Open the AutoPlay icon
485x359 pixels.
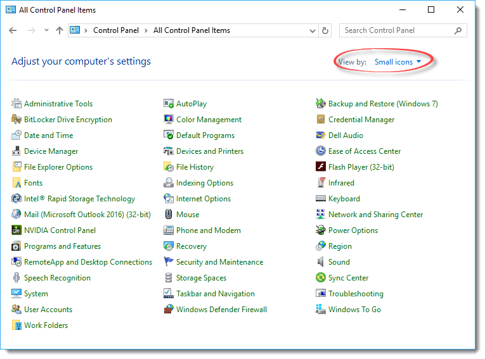[x=169, y=103]
